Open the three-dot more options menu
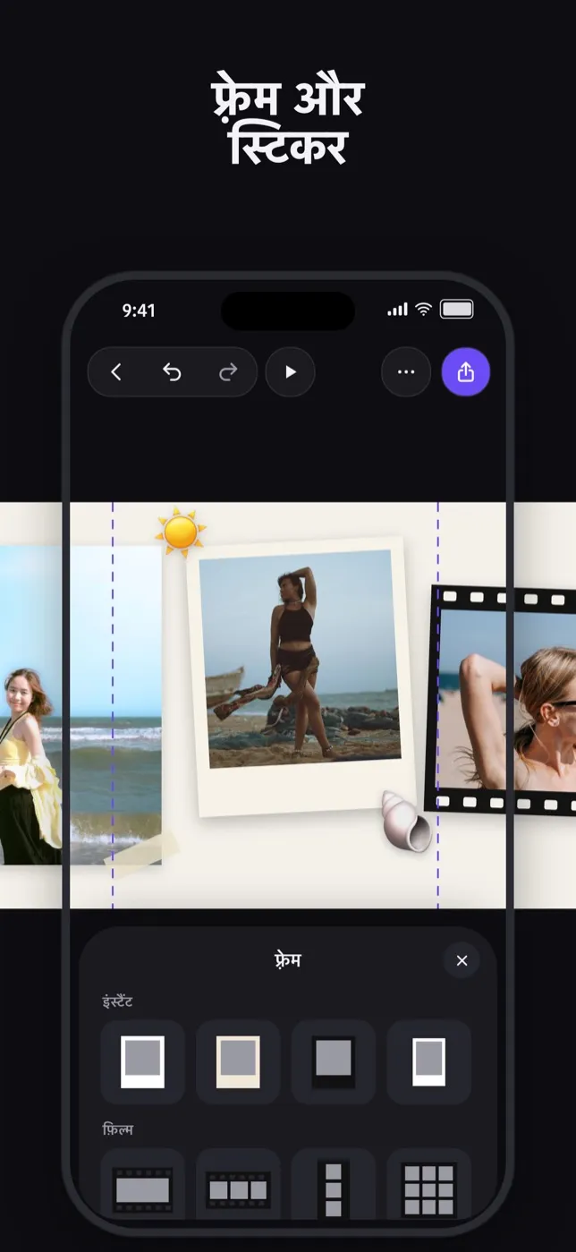This screenshot has height=1252, width=576. click(x=406, y=372)
